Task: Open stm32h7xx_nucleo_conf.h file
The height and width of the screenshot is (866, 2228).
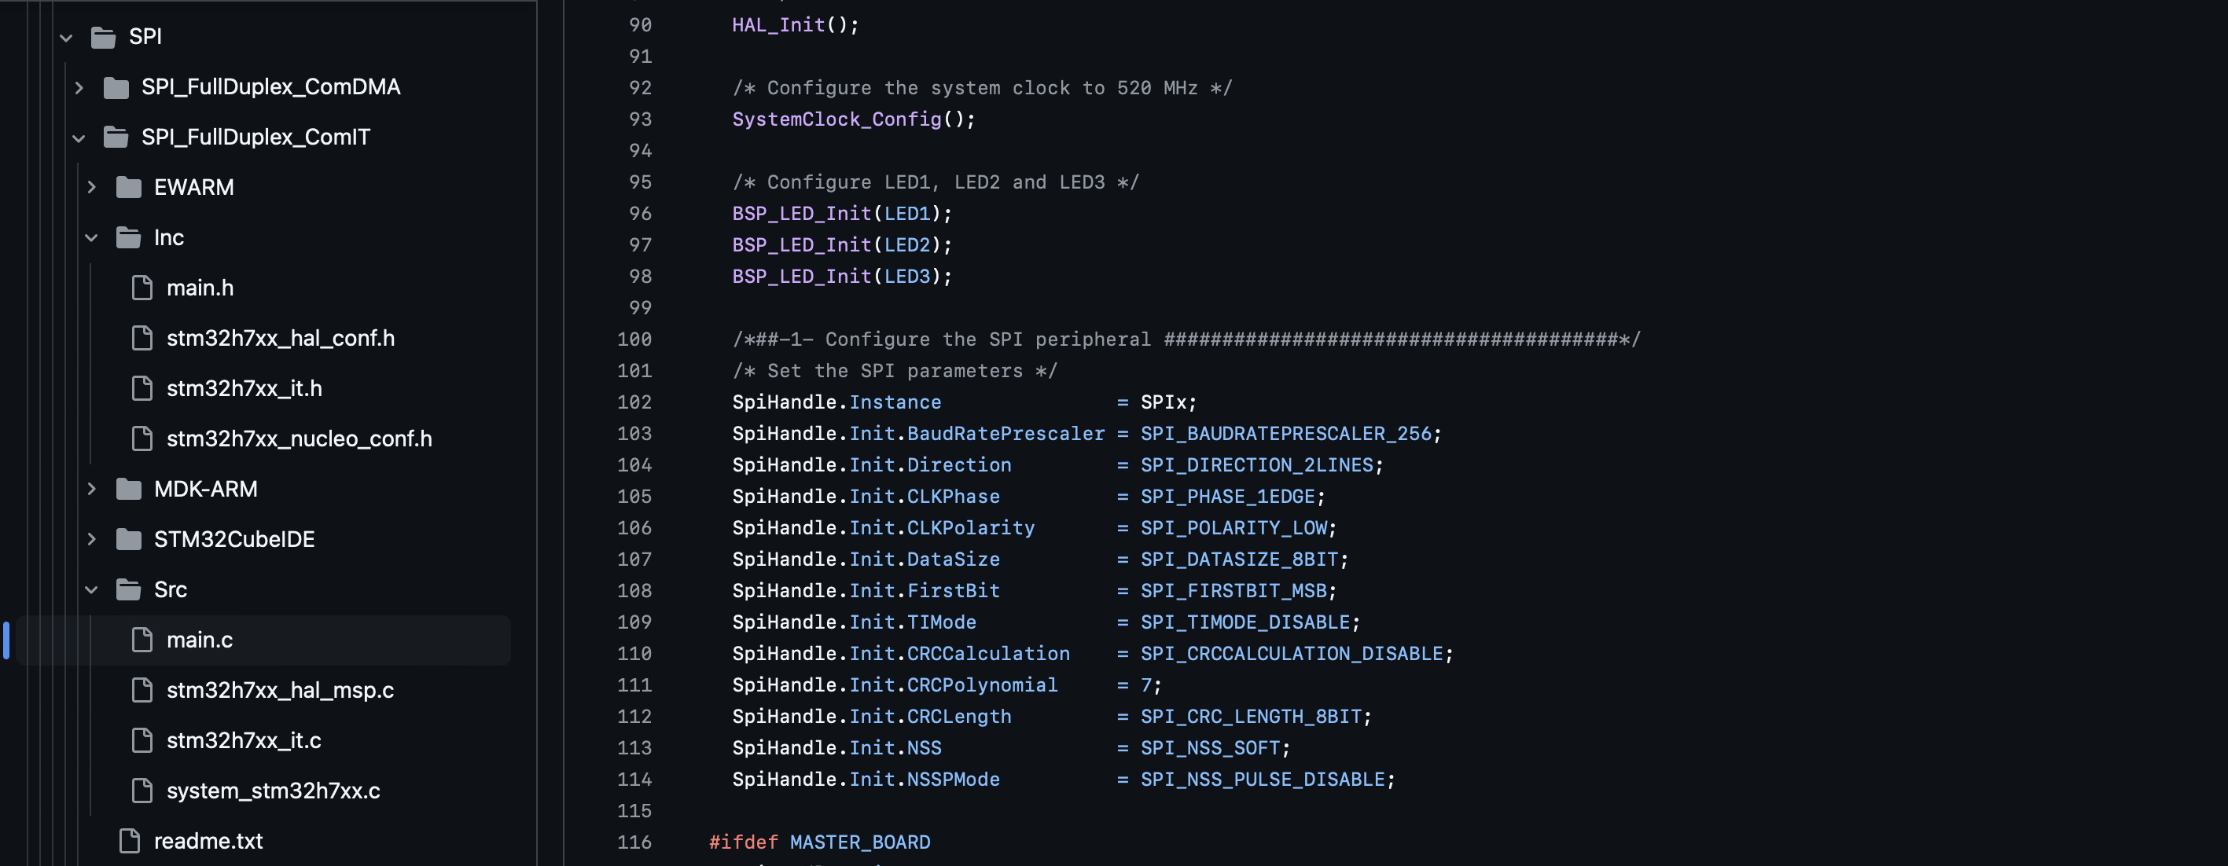Action: pyautogui.click(x=299, y=439)
